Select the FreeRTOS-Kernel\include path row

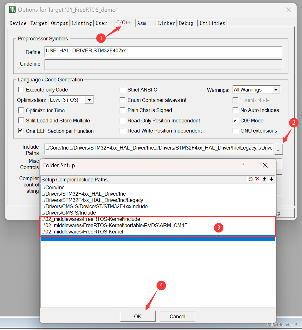pyautogui.click(x=158, y=219)
